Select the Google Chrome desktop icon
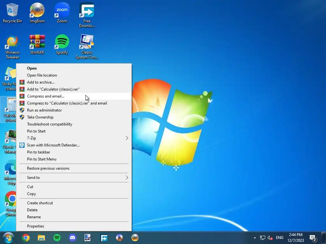 11,204
